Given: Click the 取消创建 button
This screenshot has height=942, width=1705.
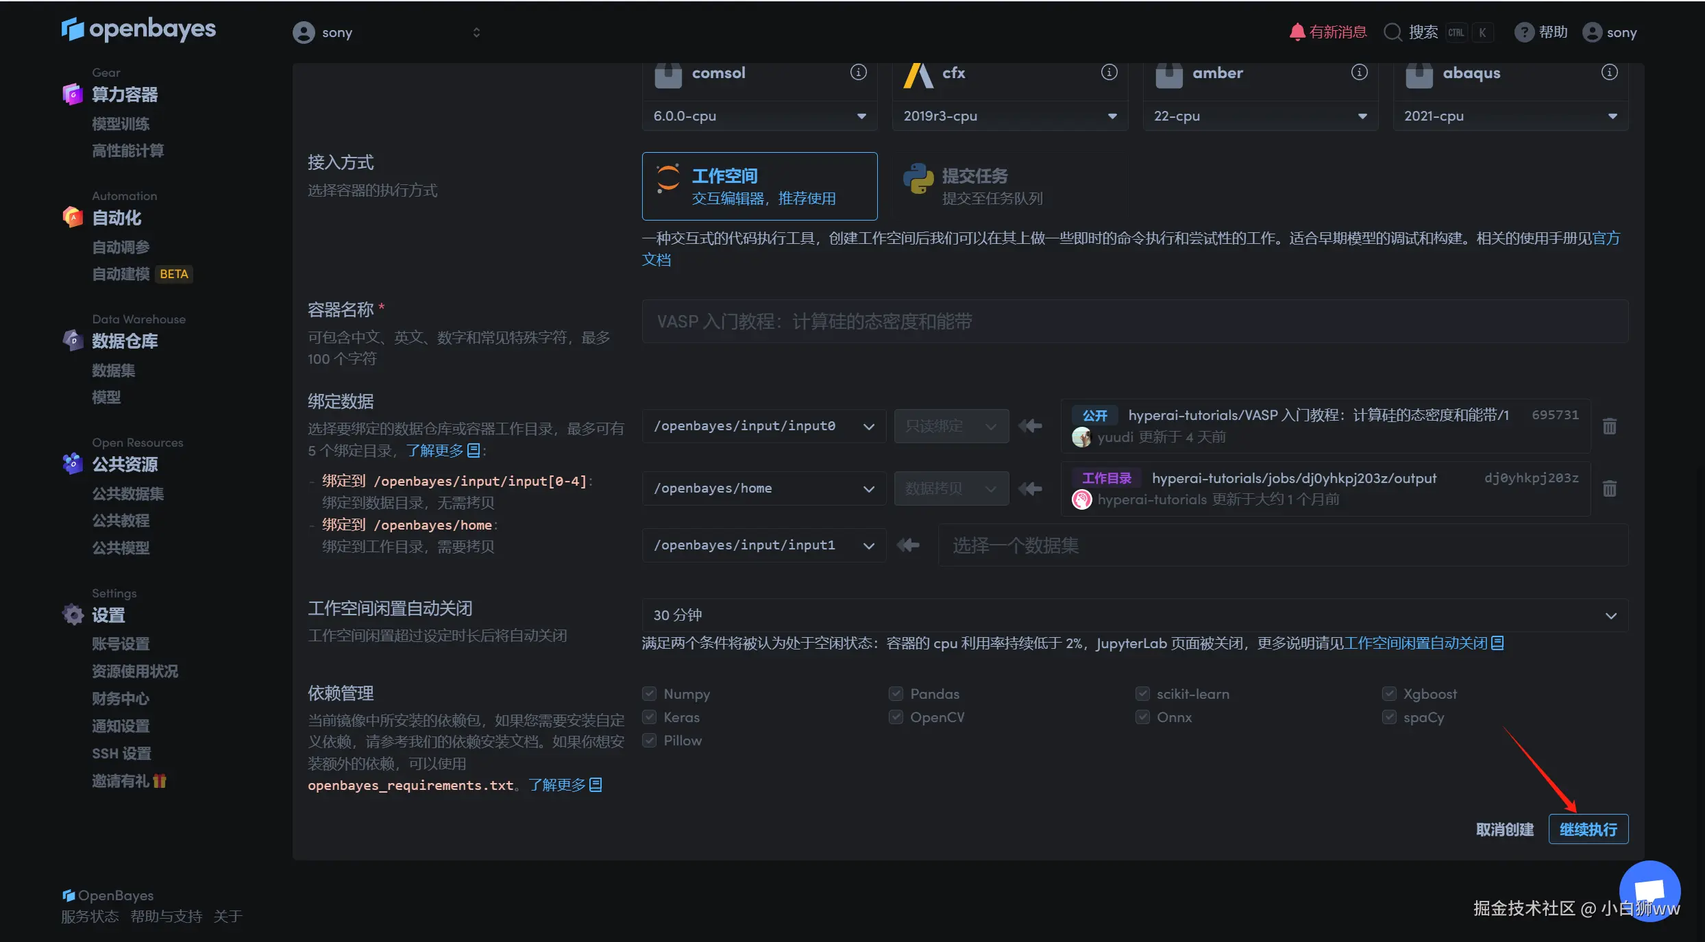Looking at the screenshot, I should [x=1504, y=830].
